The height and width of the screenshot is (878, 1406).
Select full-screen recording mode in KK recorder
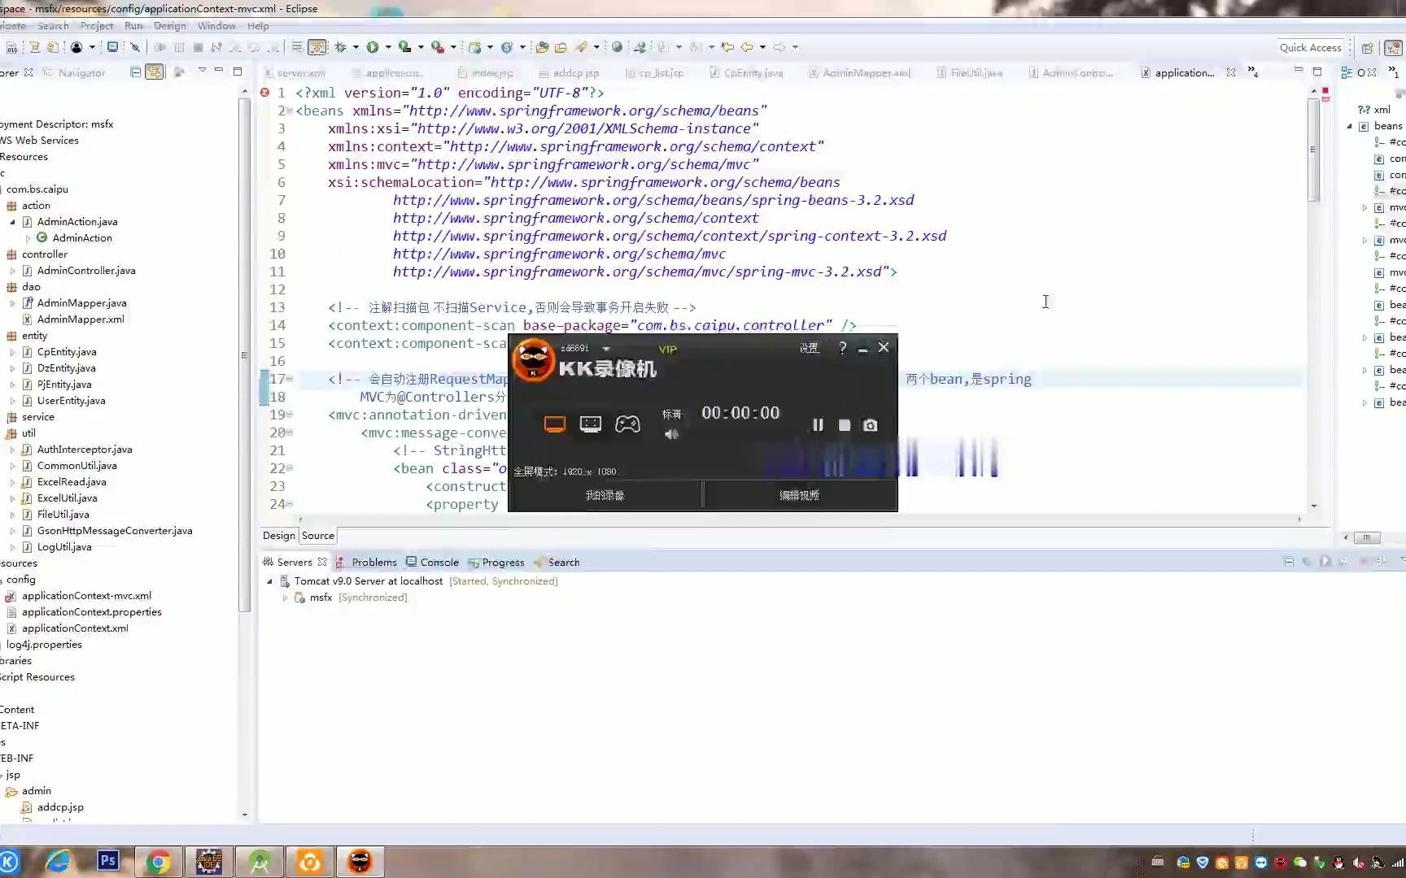[x=555, y=424]
